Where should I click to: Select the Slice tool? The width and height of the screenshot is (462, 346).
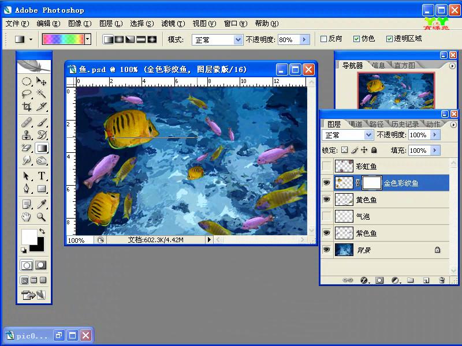(41, 106)
